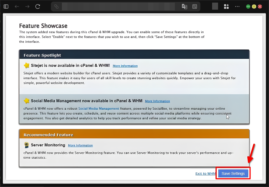
Task: Select the Feature Spotlight header bar
Action: [x=134, y=55]
